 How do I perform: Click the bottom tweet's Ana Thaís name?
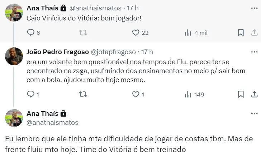pyautogui.click(x=43, y=113)
